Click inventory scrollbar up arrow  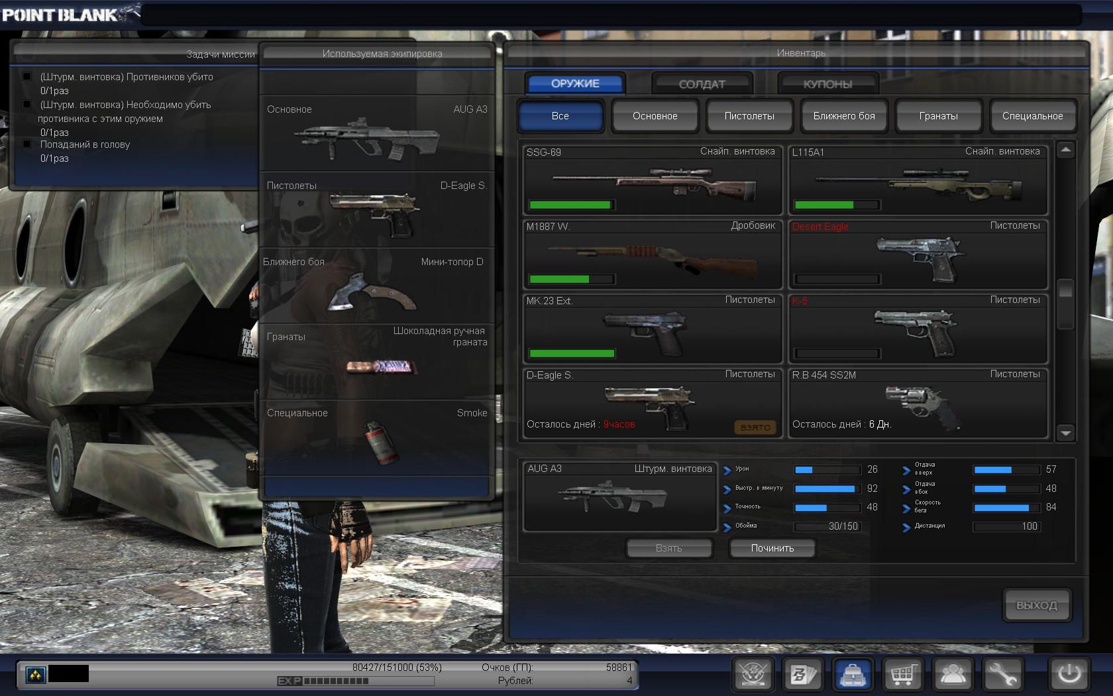point(1065,150)
